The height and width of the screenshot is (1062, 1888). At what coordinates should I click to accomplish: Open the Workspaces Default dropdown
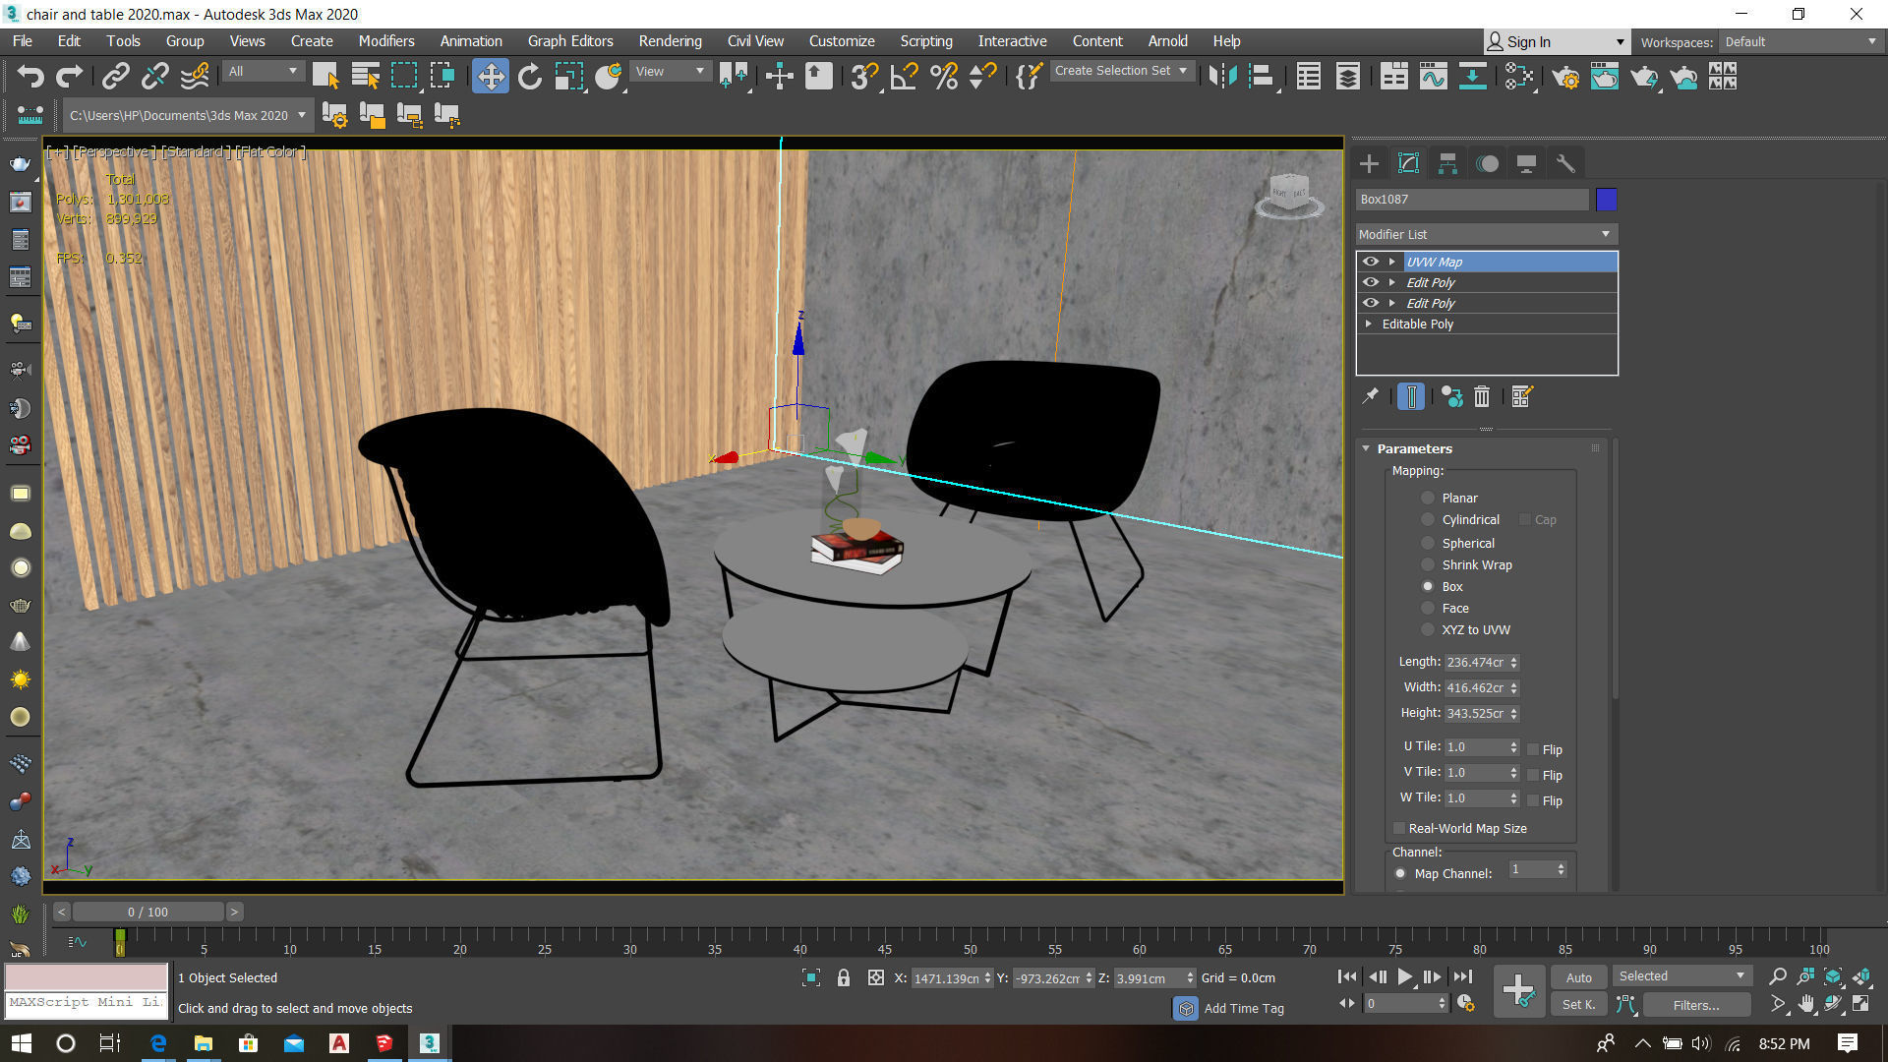[x=1800, y=41]
